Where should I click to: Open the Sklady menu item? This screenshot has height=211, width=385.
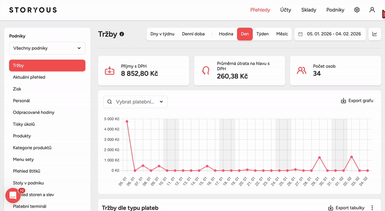tap(308, 10)
